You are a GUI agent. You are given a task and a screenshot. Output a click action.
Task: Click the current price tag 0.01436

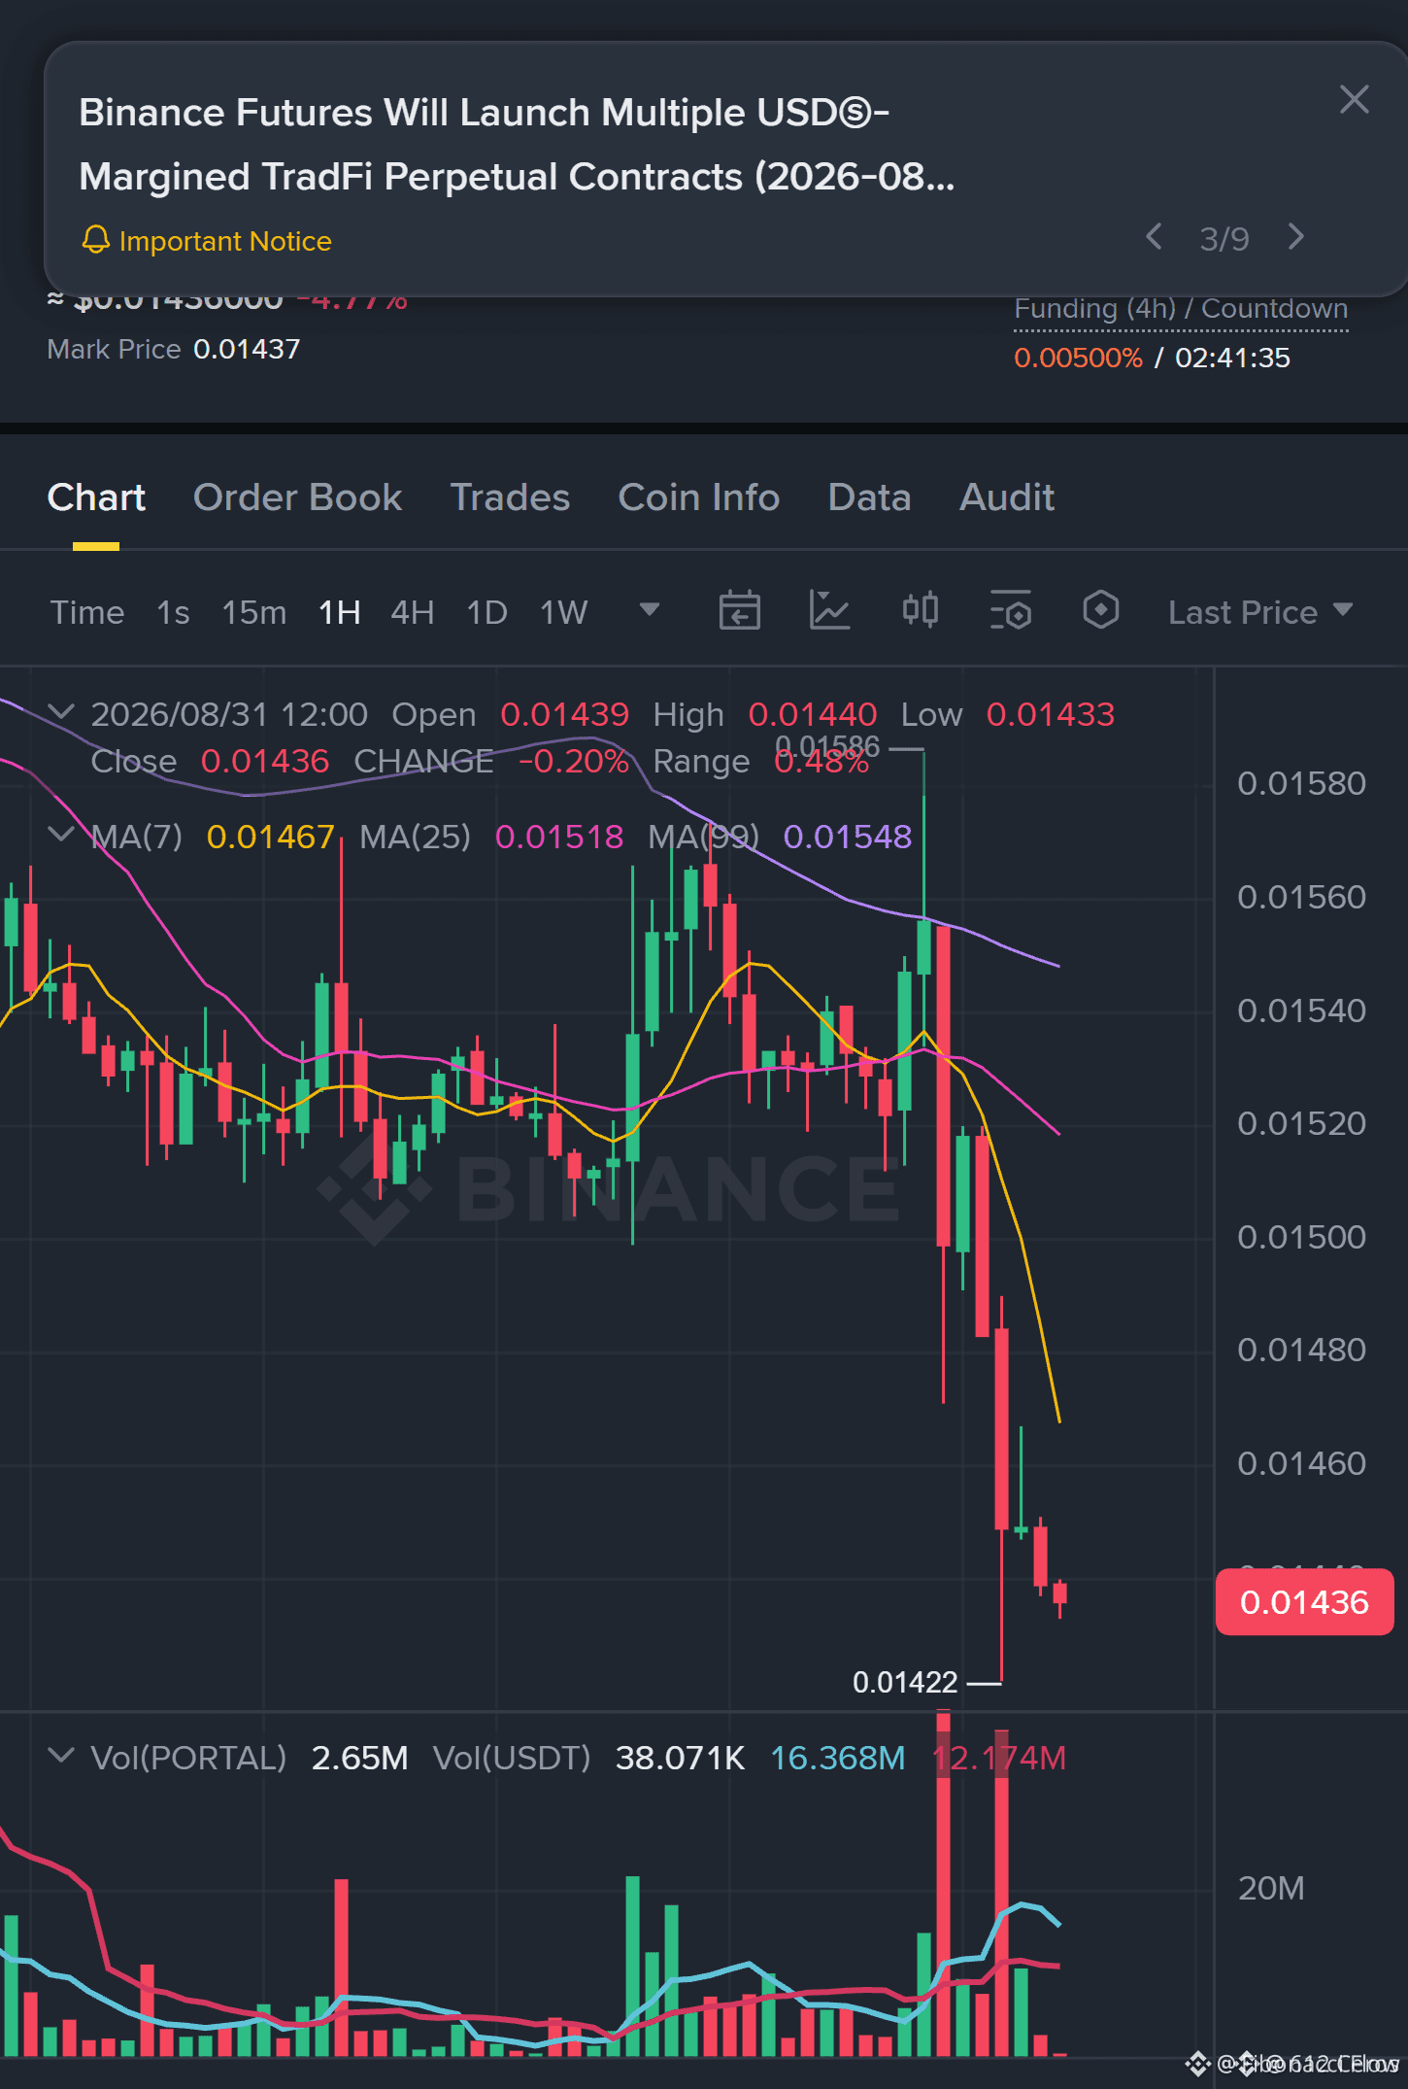point(1304,1602)
